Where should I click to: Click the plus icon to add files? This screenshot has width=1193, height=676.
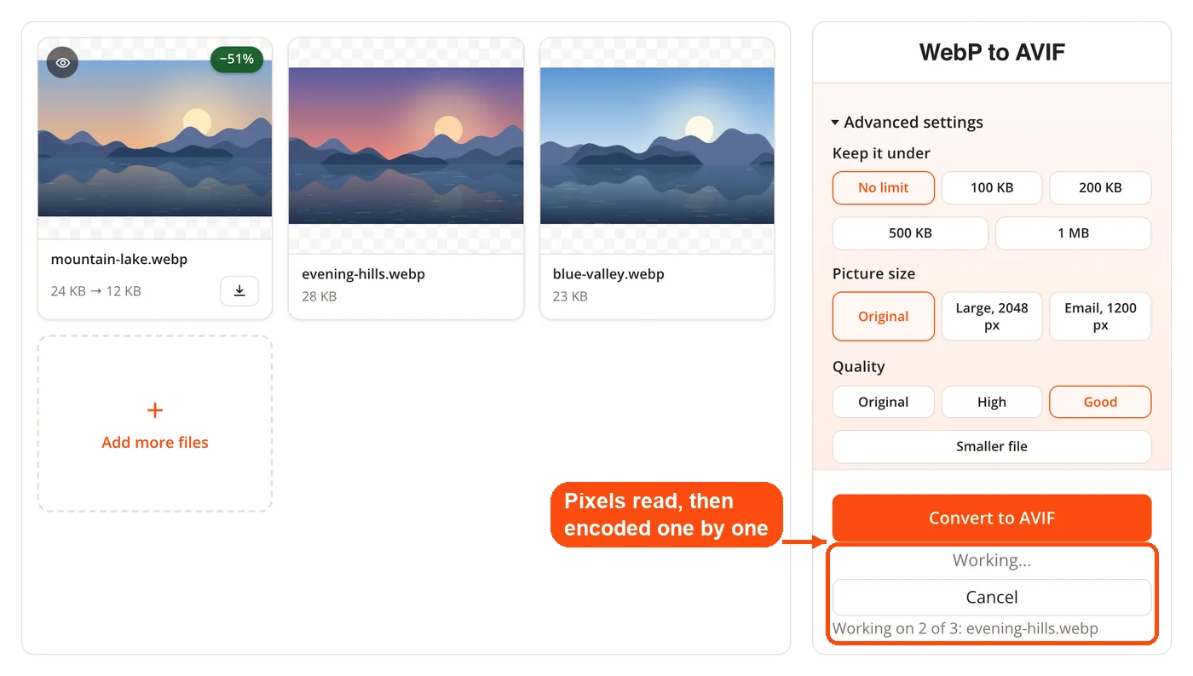tap(155, 410)
